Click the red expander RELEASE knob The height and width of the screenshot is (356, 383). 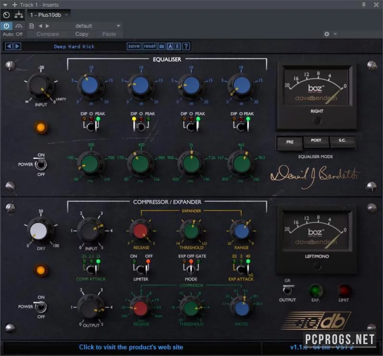(140, 231)
